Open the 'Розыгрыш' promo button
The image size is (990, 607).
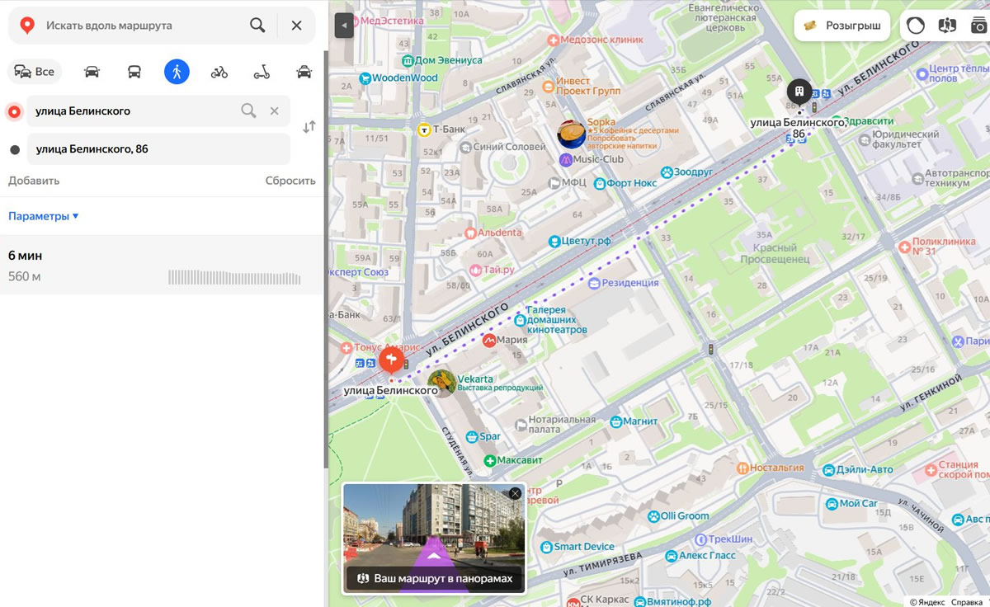(842, 26)
